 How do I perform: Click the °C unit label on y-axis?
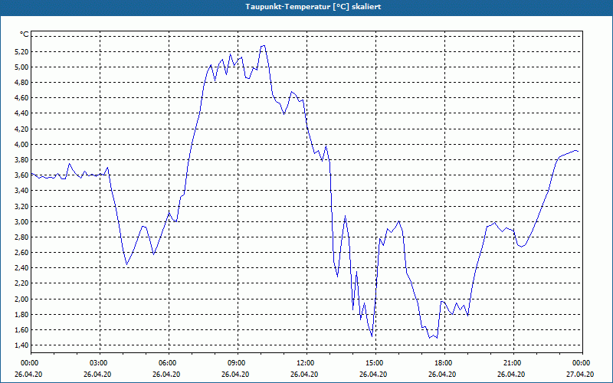pos(25,34)
